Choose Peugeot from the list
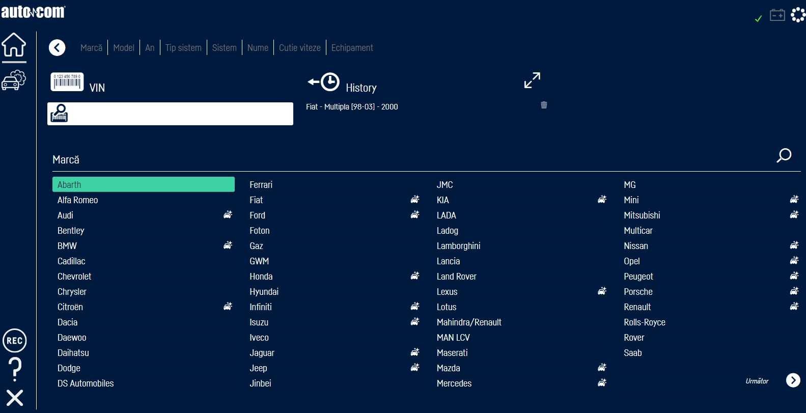This screenshot has width=806, height=413. (638, 277)
